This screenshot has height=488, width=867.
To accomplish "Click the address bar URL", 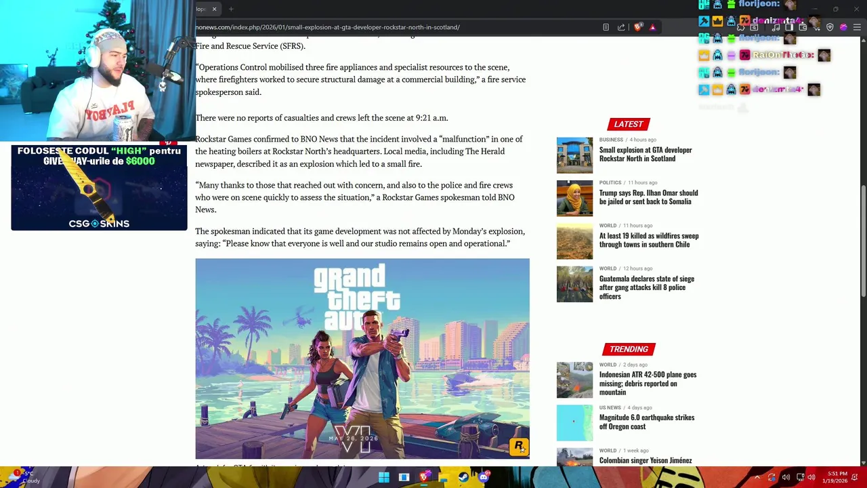I will pos(328,27).
